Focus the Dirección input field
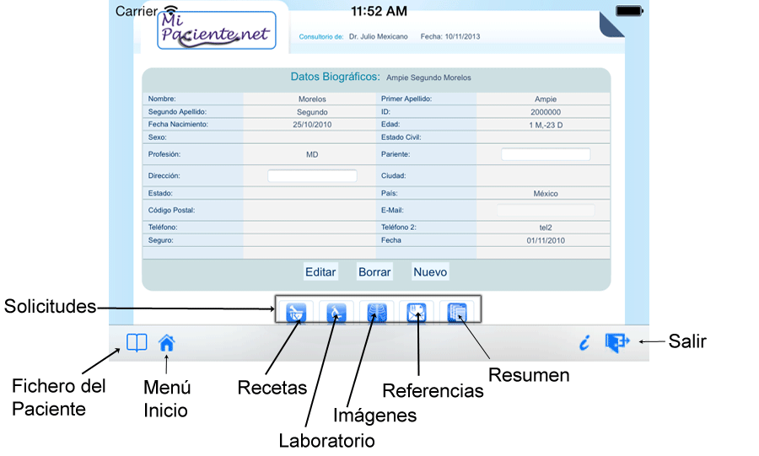This screenshot has height=456, width=759. (312, 176)
